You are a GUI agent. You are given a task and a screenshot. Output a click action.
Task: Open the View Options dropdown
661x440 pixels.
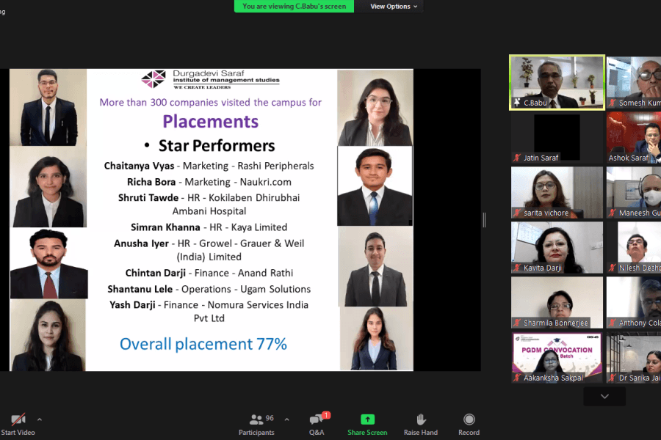394,7
